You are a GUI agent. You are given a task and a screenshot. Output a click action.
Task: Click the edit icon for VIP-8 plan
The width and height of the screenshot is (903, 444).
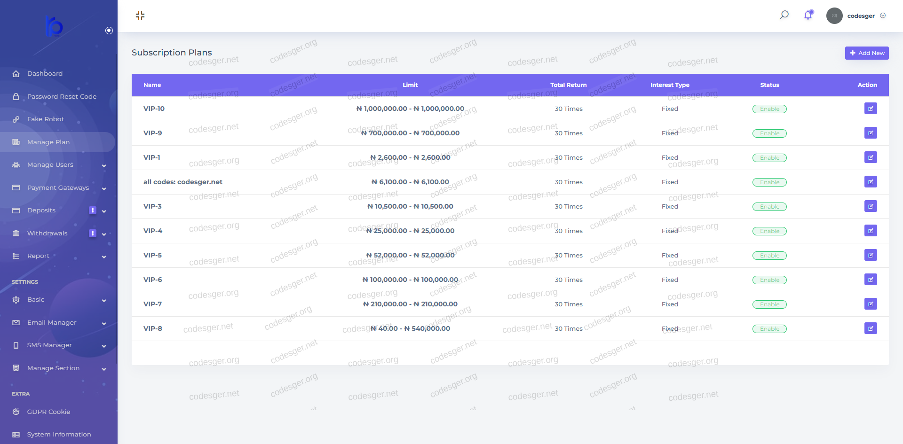(870, 328)
